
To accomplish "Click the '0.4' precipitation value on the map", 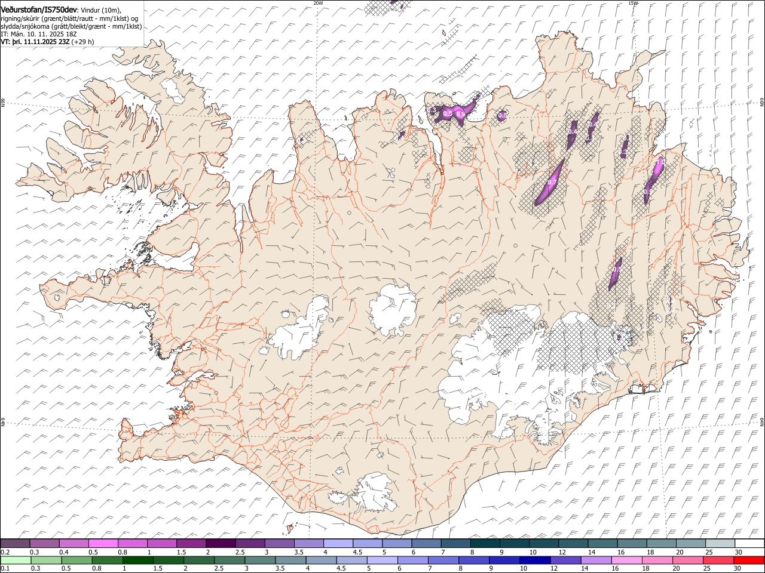I will [573, 131].
